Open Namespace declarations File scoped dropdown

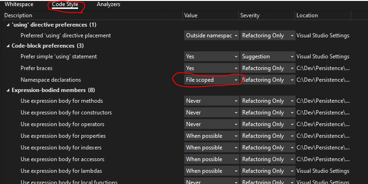(x=212, y=80)
